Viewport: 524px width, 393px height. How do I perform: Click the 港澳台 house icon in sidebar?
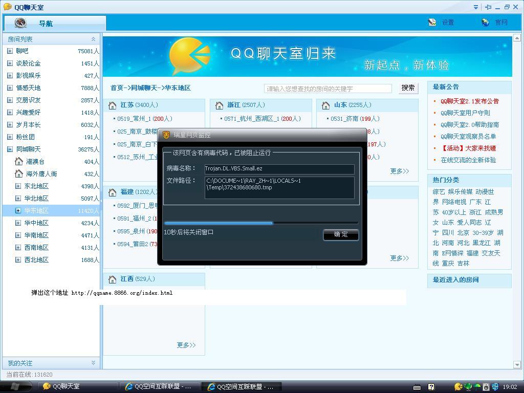click(19, 161)
